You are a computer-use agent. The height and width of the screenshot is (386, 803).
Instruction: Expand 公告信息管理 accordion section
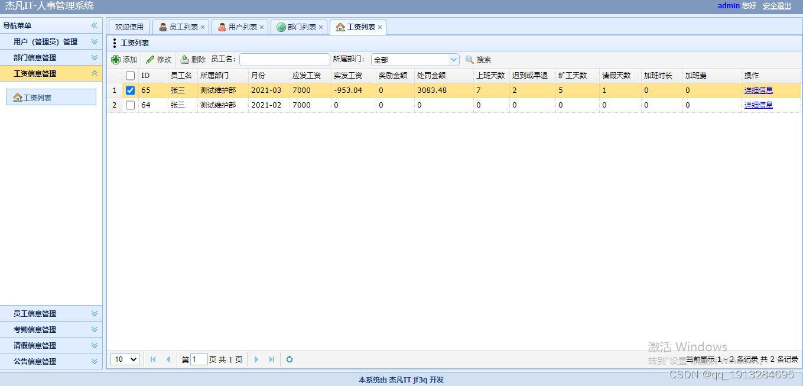tap(51, 362)
